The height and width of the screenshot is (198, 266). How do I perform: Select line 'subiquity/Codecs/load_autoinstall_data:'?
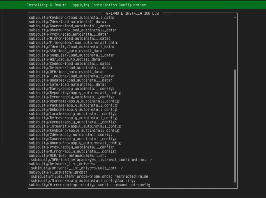click(69, 64)
